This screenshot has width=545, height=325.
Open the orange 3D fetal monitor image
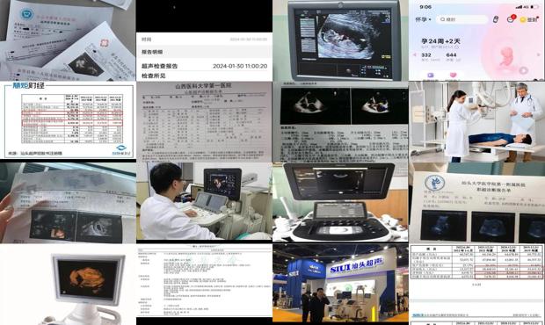(x=68, y=285)
